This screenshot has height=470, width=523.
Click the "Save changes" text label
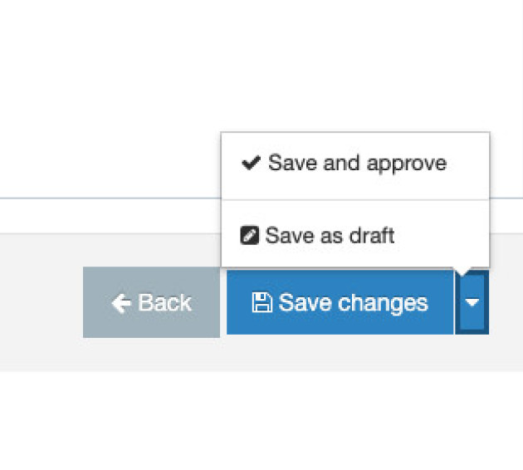click(x=353, y=303)
